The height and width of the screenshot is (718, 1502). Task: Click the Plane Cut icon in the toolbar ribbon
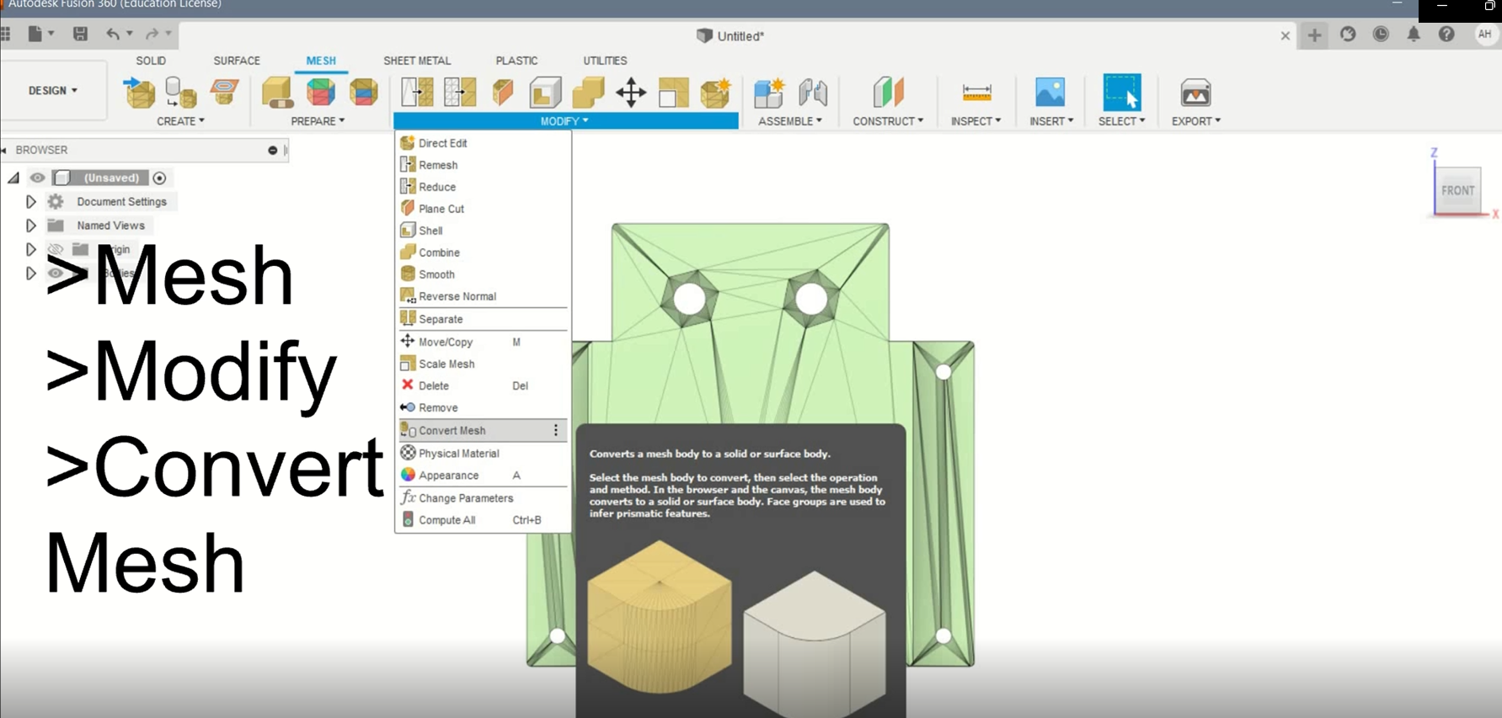[x=503, y=92]
